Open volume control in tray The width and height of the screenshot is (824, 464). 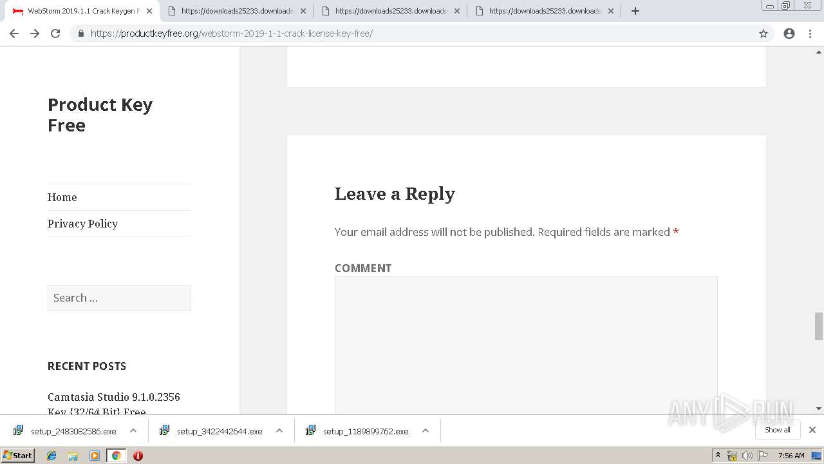[x=747, y=456]
